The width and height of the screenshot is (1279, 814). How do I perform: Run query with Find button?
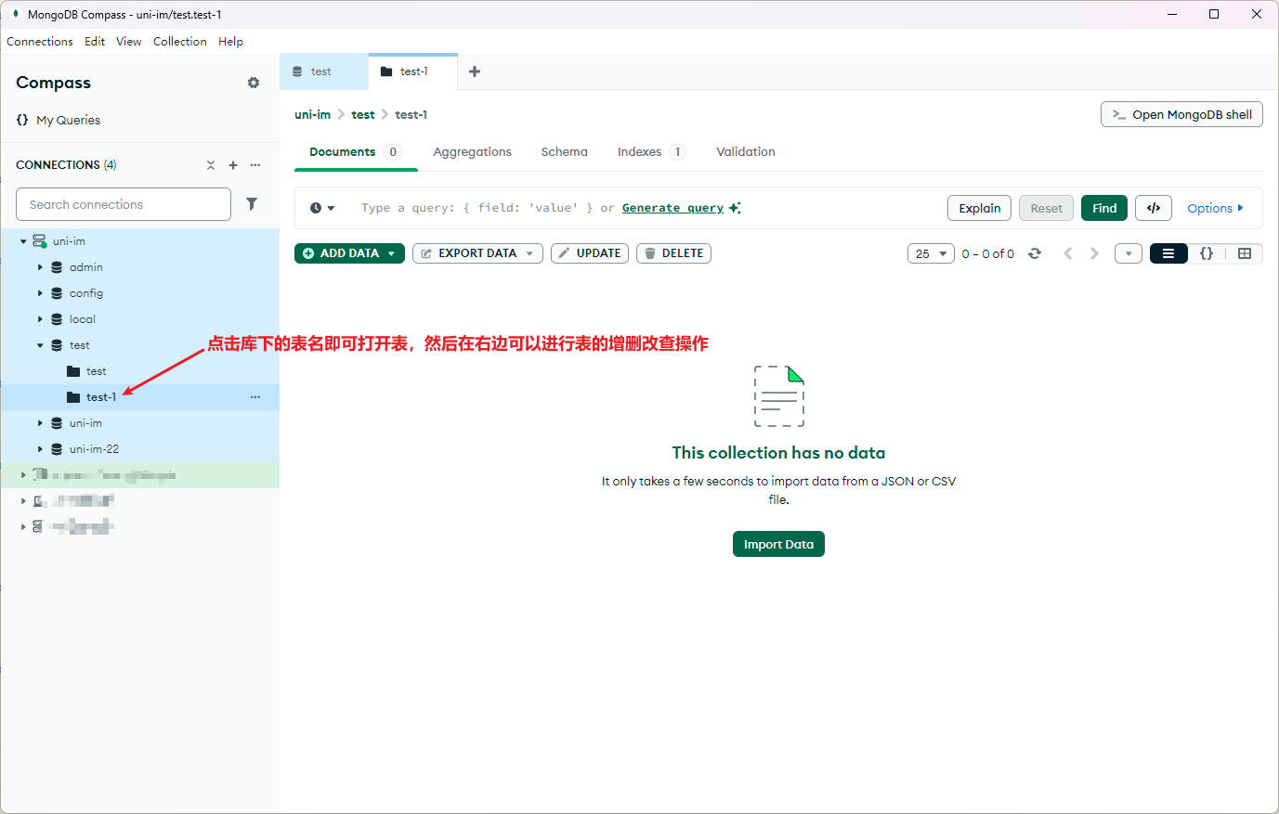(1104, 208)
